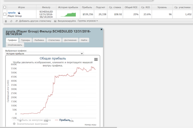The image size is (193, 128).
Task: Open the zyuzia player link
Action: 12,13
